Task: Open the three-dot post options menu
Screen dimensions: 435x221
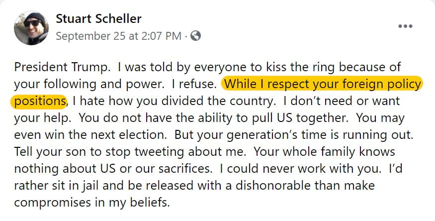Action: tap(406, 26)
